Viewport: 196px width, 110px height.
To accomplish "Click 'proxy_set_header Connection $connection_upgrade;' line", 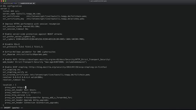I will (x=32, y=103).
